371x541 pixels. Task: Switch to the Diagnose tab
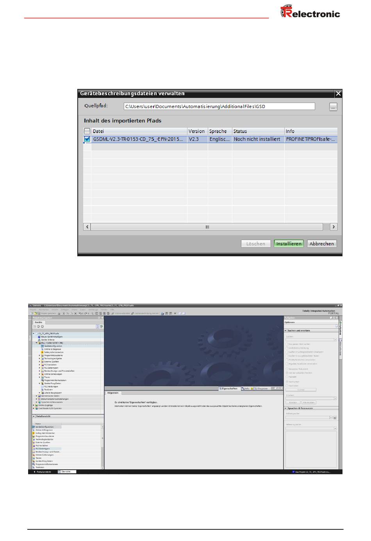262,388
